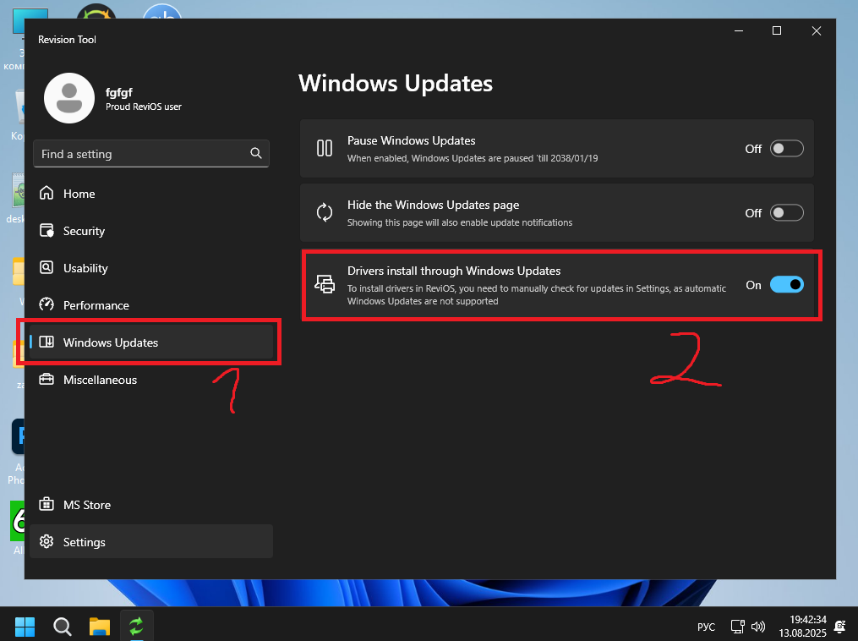Open File Explorer from the taskbar
The width and height of the screenshot is (858, 641).
tap(100, 627)
